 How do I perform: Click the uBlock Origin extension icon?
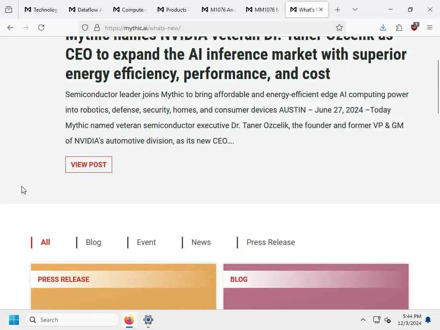414,27
